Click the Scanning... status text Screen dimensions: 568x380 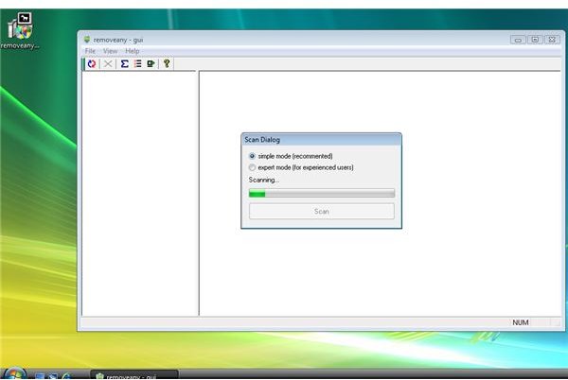[264, 180]
